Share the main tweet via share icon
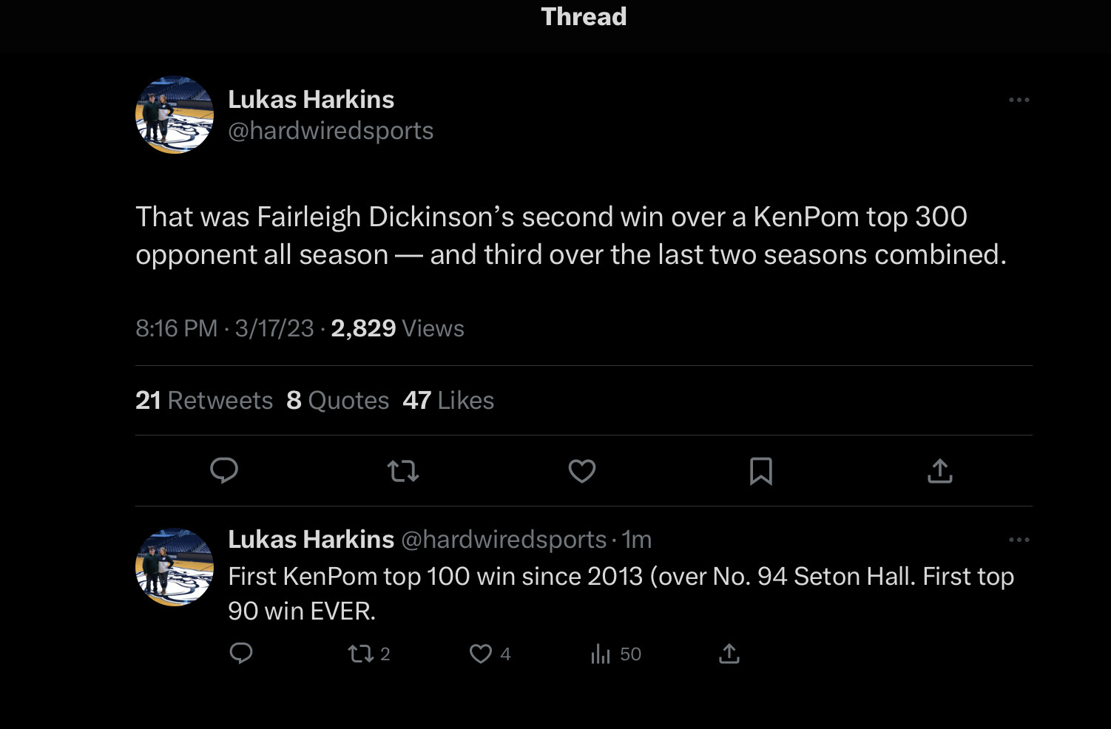 coord(940,470)
